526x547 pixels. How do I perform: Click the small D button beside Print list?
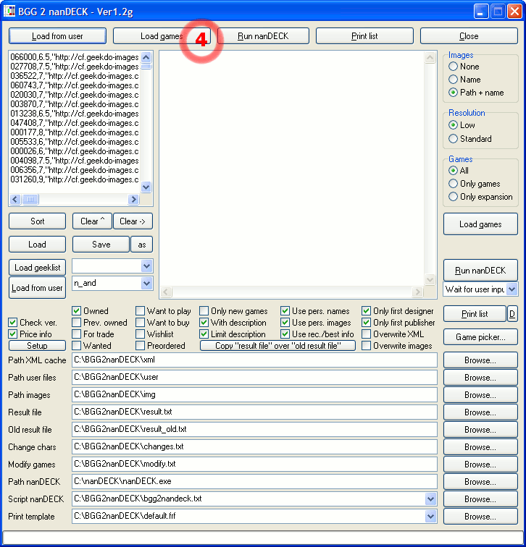(x=512, y=313)
